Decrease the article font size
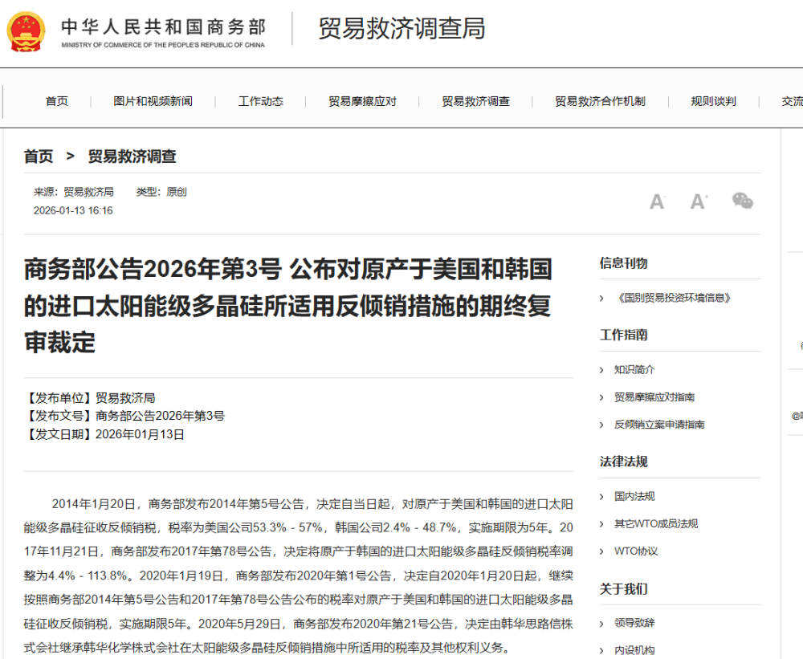Viewport: 803px width, 659px height. [x=657, y=201]
